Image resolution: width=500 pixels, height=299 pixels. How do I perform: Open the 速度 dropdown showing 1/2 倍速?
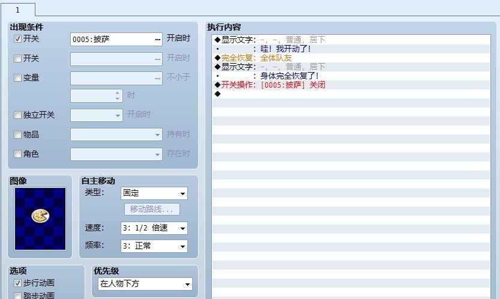[x=154, y=228]
